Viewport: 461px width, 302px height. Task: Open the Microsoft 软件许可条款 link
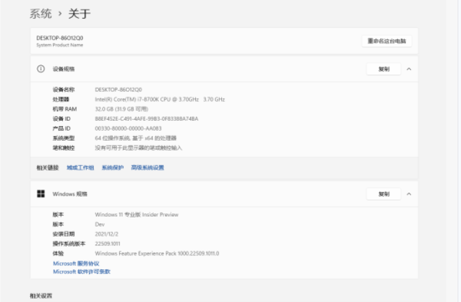point(82,272)
